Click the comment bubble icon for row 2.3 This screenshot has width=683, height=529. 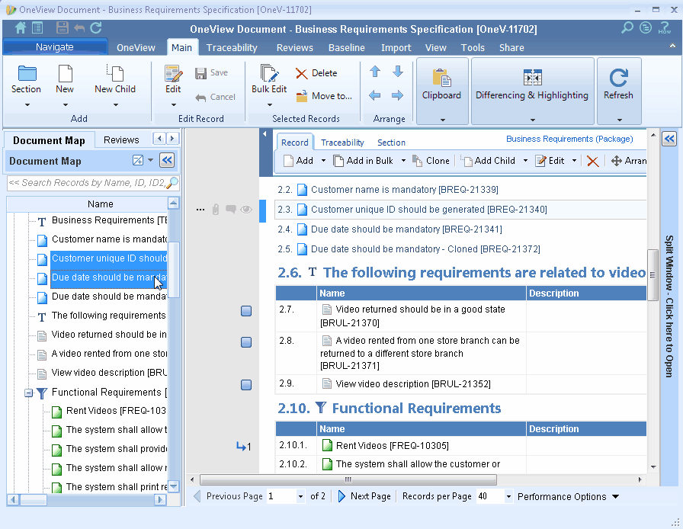point(231,210)
